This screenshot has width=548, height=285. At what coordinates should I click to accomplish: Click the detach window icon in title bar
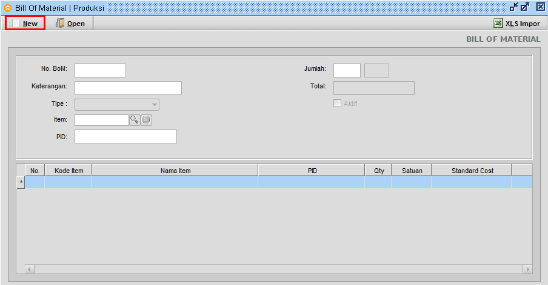pyautogui.click(x=514, y=7)
